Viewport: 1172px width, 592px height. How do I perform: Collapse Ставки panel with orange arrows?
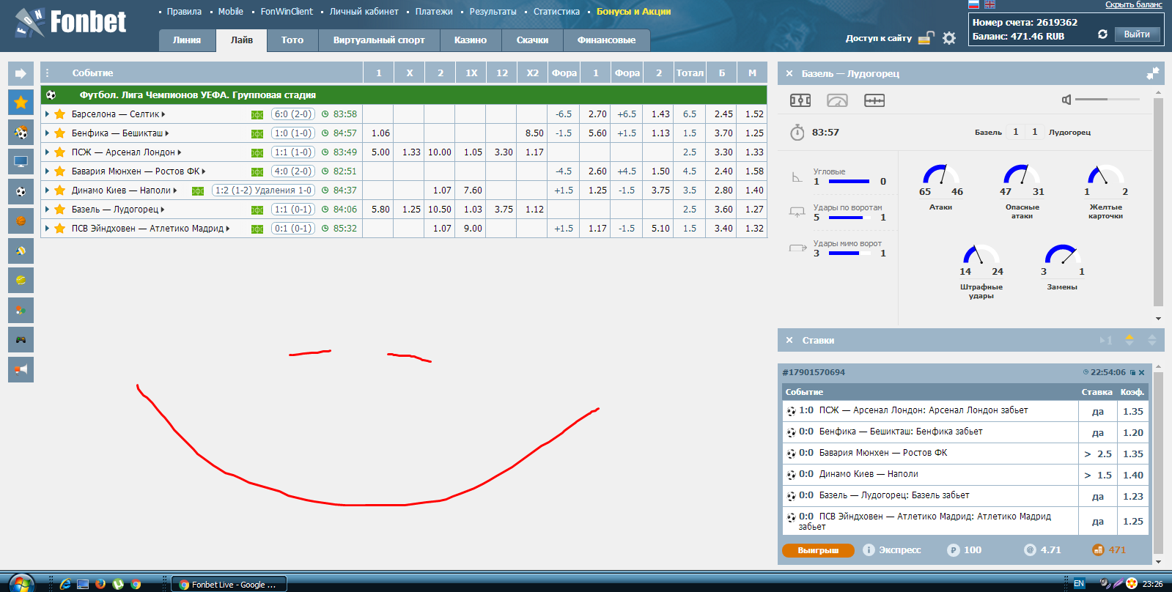(1129, 340)
